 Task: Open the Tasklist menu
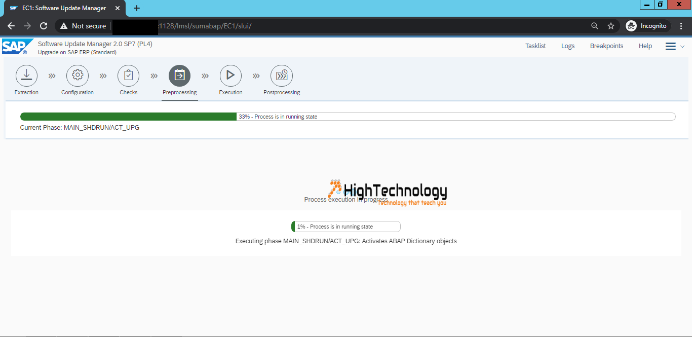[535, 46]
